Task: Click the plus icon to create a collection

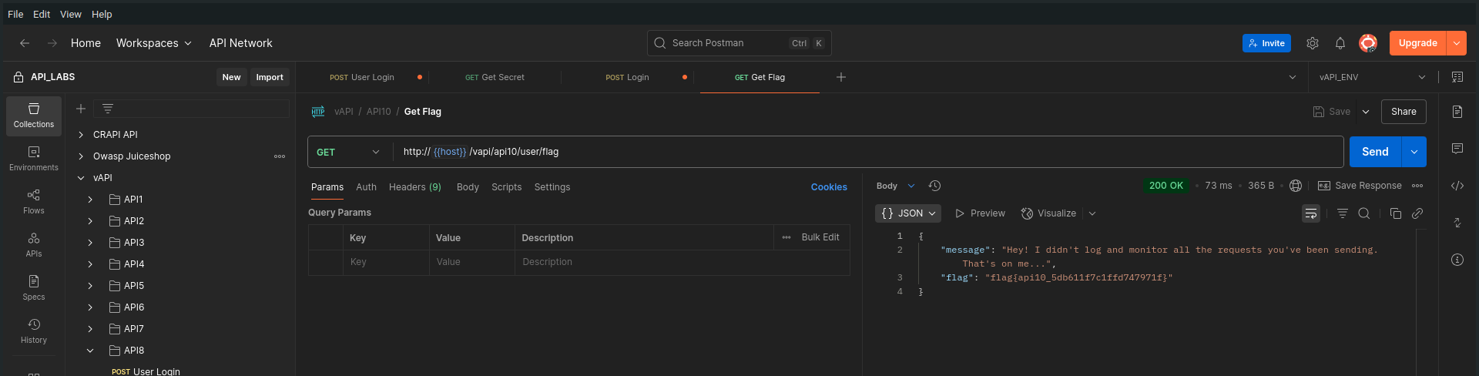Action: click(81, 109)
